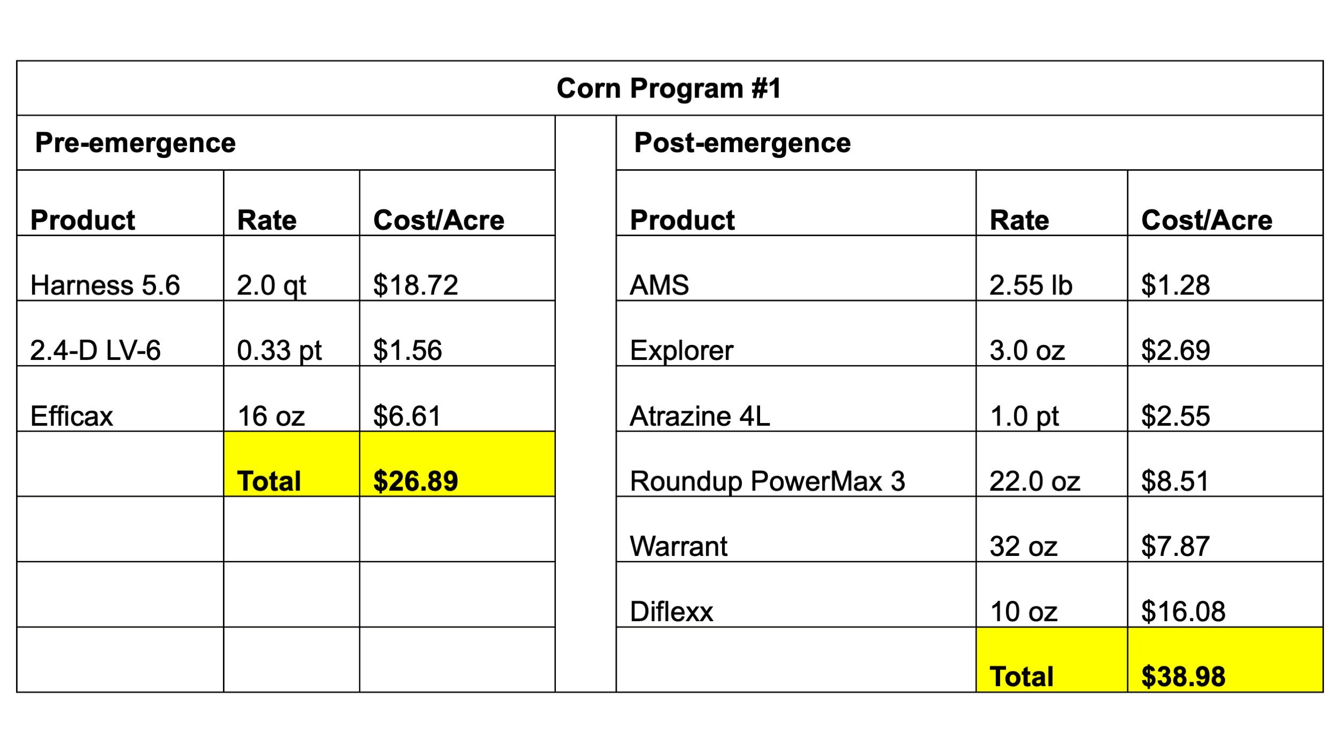Click the $18.72 cost cell
1340x753 pixels.
pyautogui.click(x=457, y=268)
